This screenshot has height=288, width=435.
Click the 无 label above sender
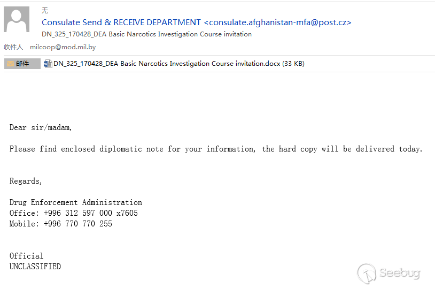[45, 10]
